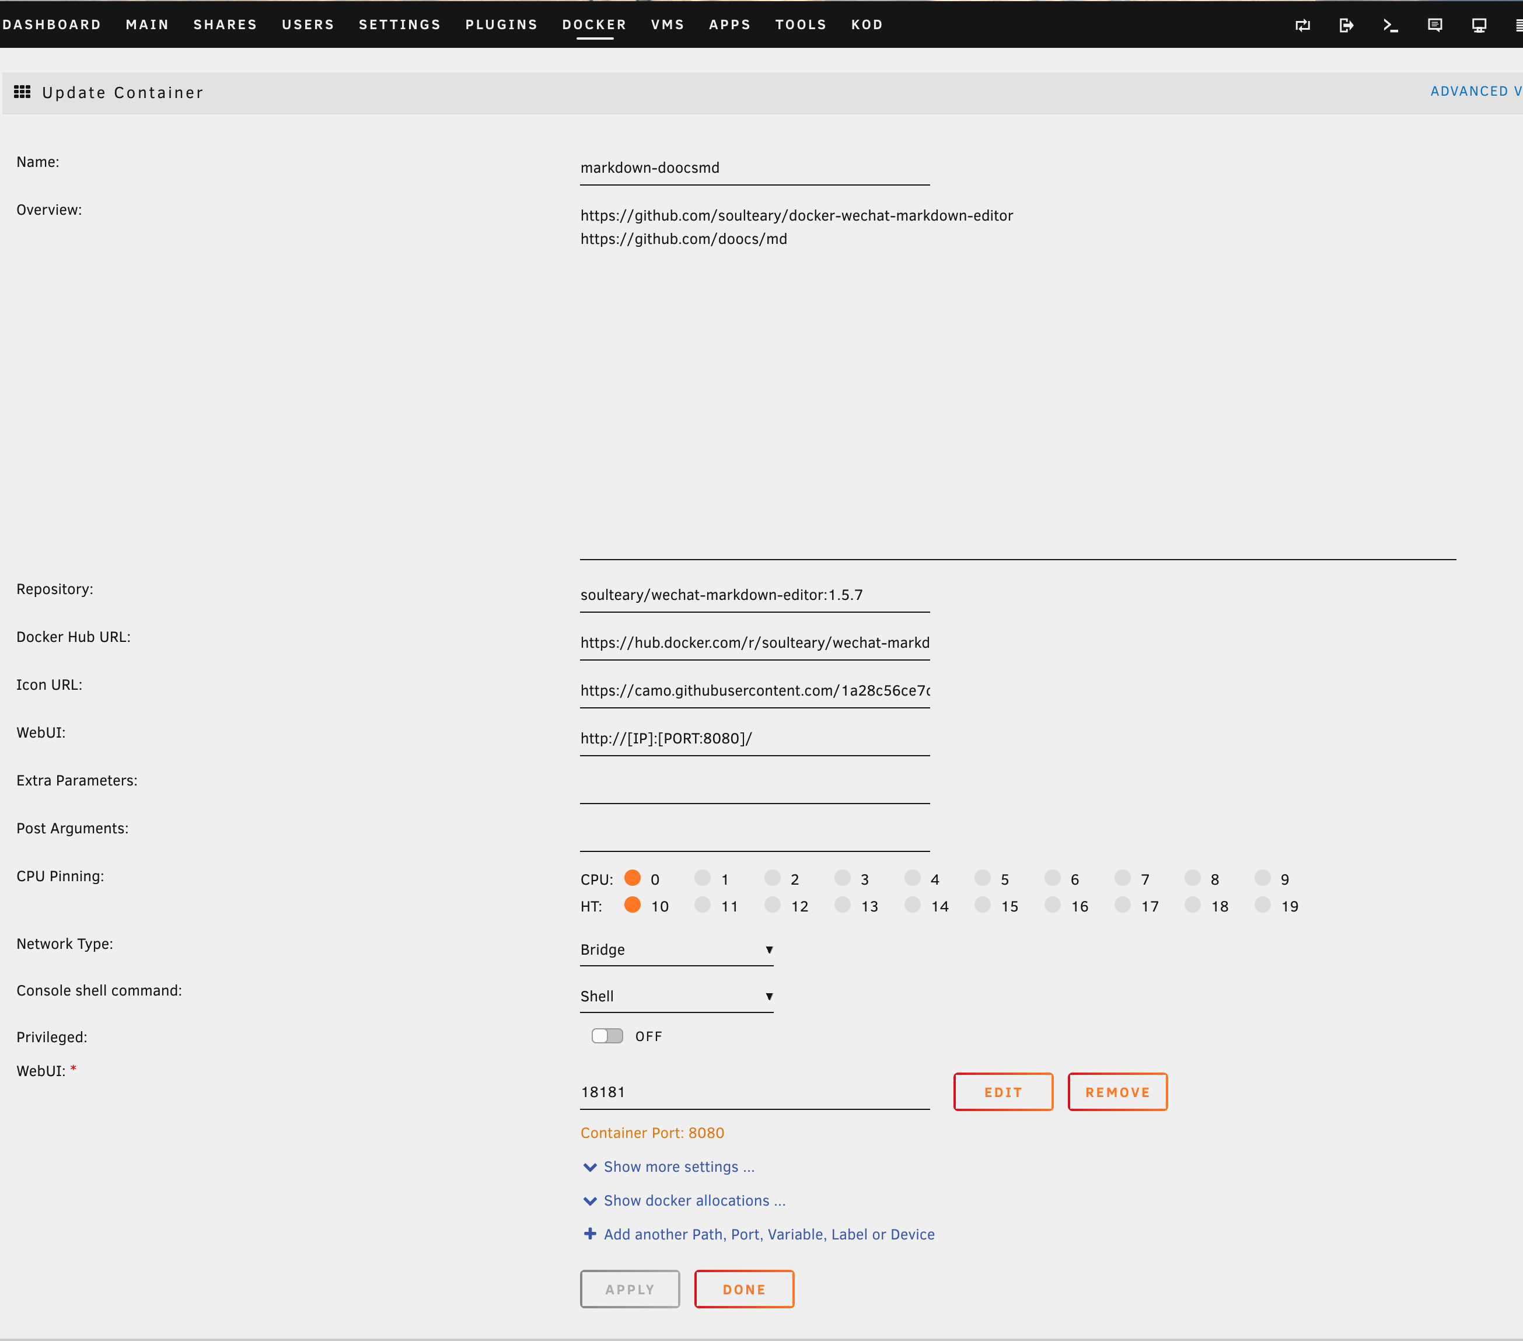
Task: Switch to Advanced View link
Action: 1475,91
